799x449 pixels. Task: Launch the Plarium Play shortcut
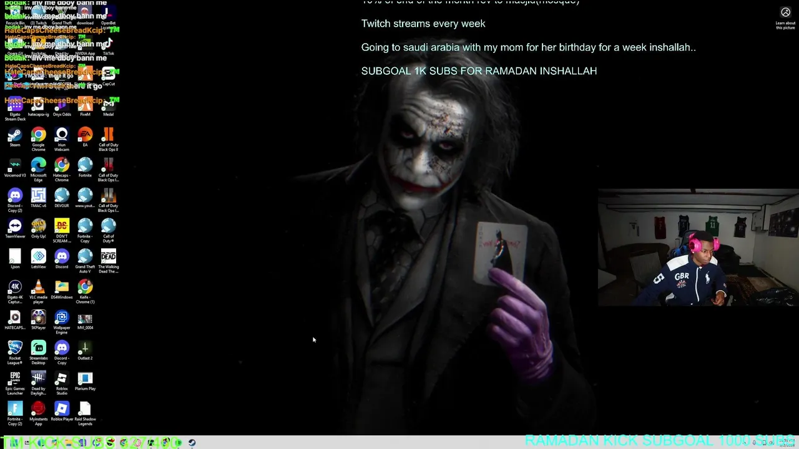tap(85, 382)
